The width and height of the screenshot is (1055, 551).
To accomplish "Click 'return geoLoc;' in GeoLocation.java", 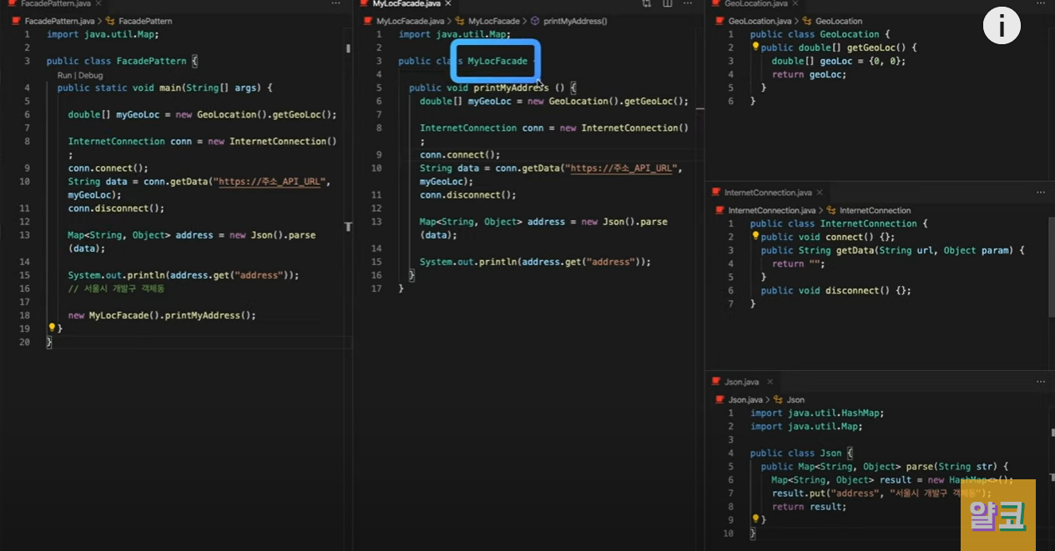I will pyautogui.click(x=809, y=74).
